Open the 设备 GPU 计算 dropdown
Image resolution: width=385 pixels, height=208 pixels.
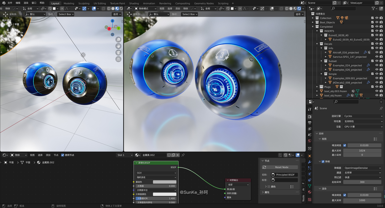[363, 127]
